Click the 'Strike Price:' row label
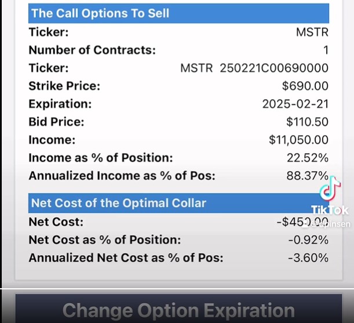The image size is (354, 323). tap(64, 86)
